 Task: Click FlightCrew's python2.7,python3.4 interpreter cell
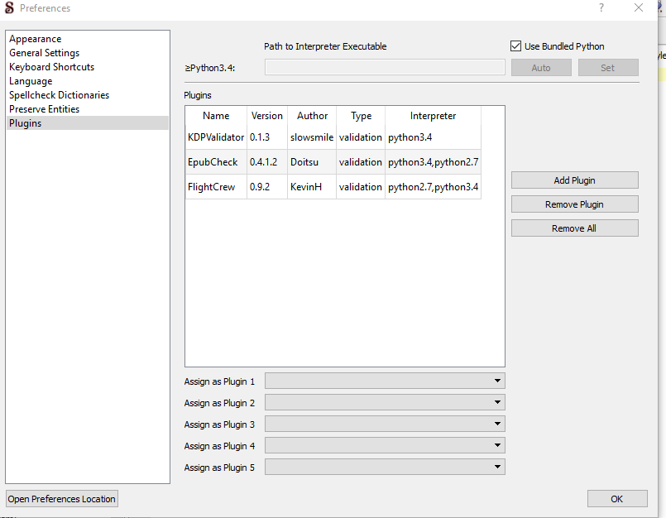tap(433, 186)
